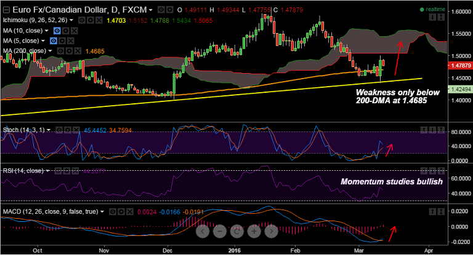Collapse the chart legend using minus box icon
Image resolution: width=473 pixels, height=255 pixels.
click(x=6, y=10)
